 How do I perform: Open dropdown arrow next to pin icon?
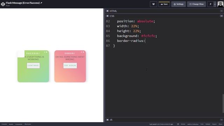[215, 4]
